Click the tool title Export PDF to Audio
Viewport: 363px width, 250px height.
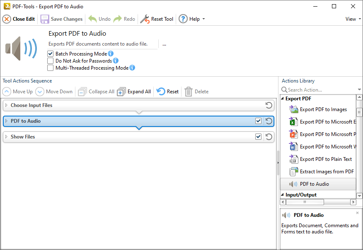(77, 34)
